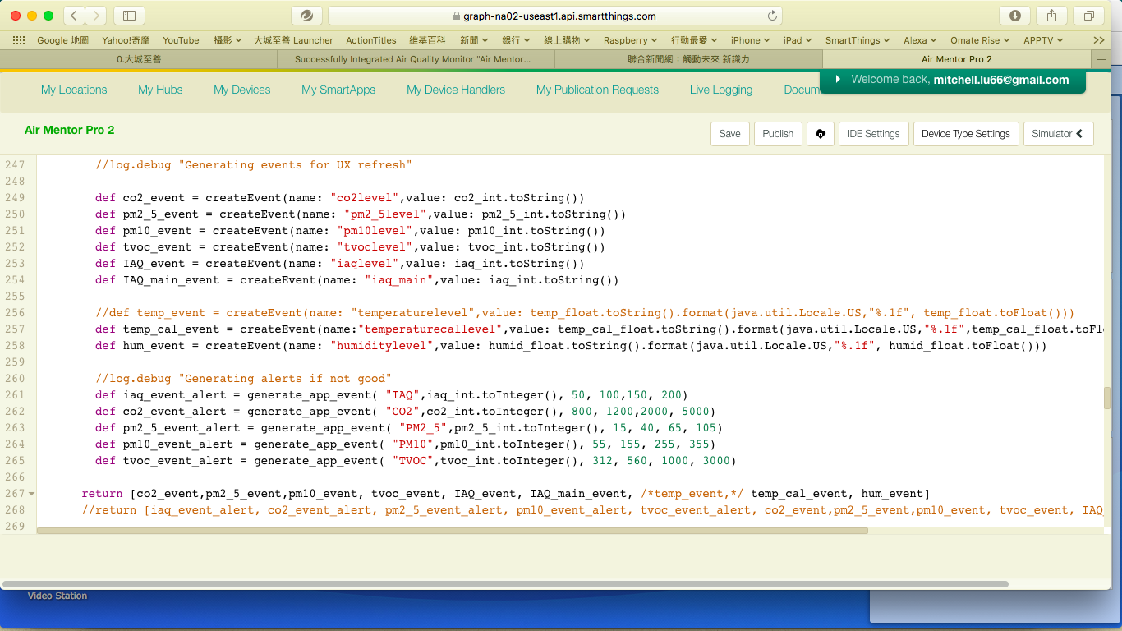The image size is (1122, 631).
Task: Expand the bookmarks overflow chevron
Action: [x=1099, y=40]
